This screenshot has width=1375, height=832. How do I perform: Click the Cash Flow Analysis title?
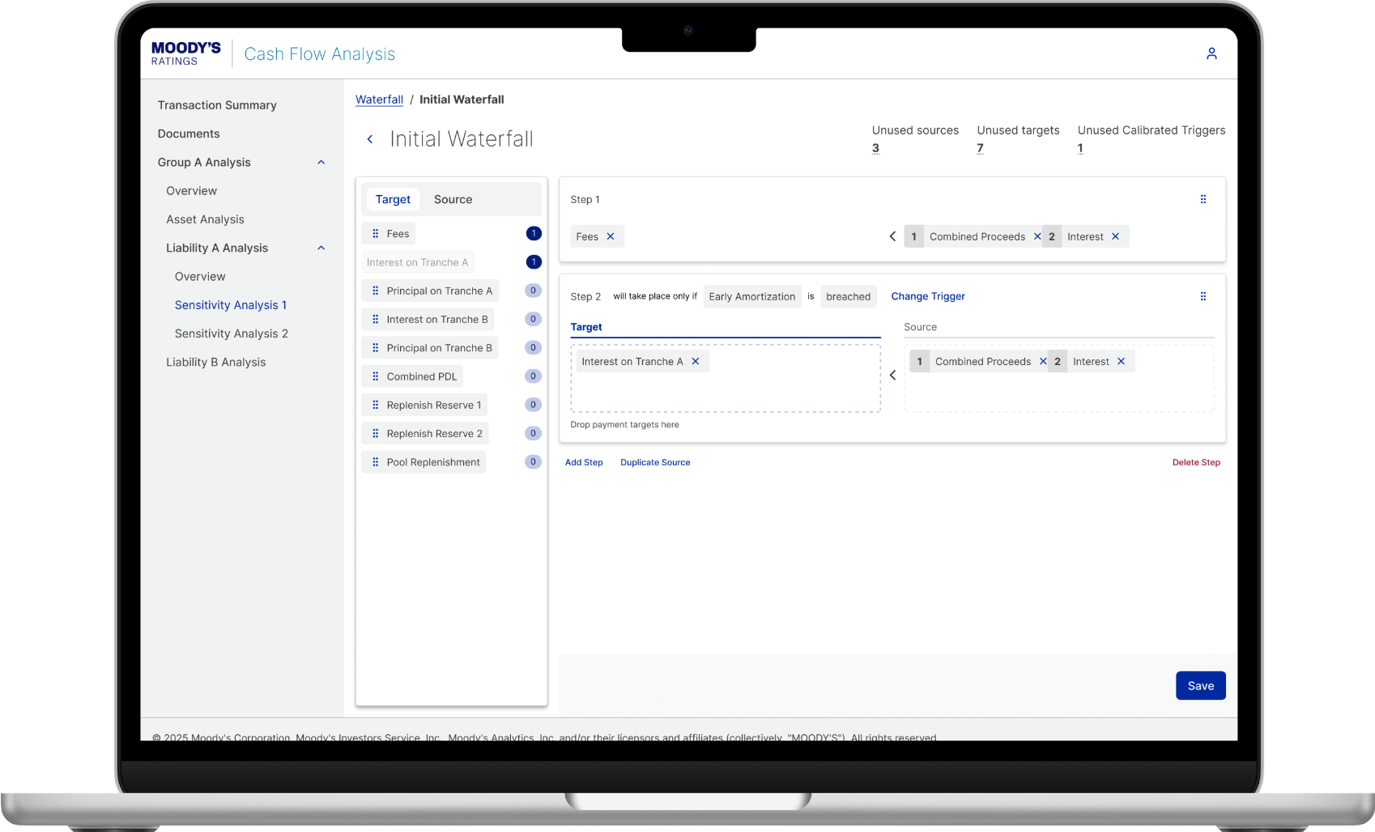pos(320,54)
